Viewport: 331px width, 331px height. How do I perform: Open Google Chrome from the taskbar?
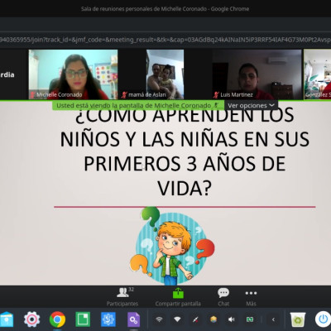point(57,319)
